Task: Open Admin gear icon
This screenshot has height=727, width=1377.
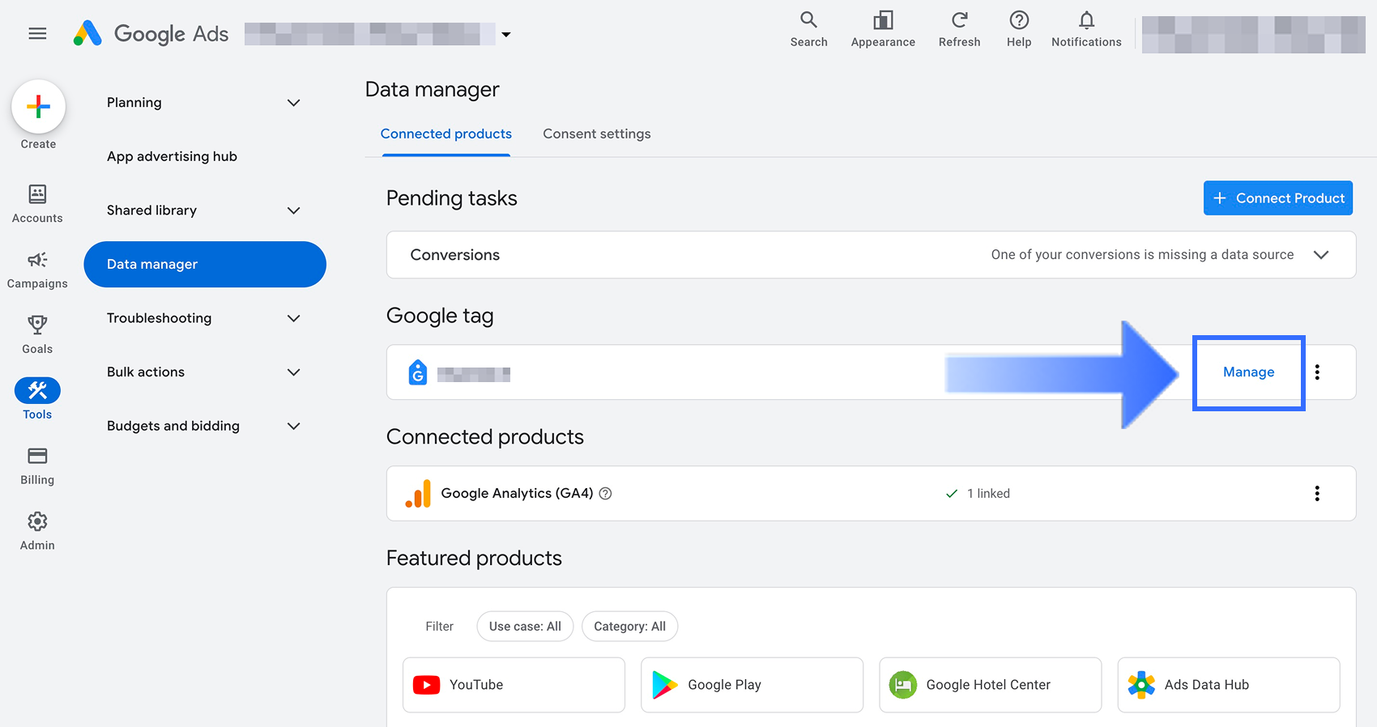Action: (x=37, y=521)
